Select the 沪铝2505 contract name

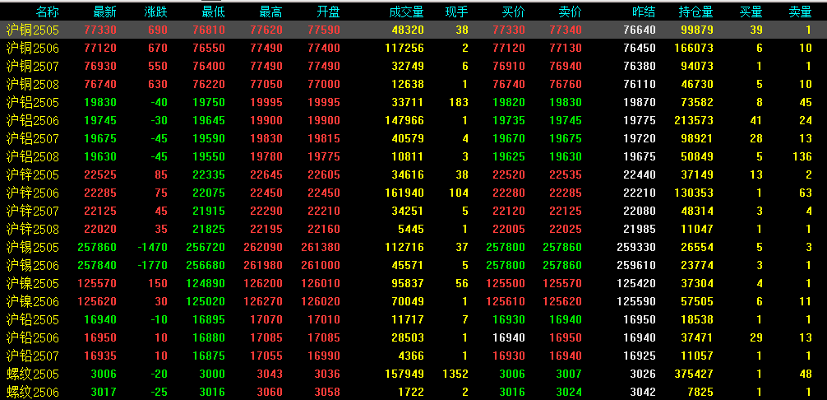(33, 102)
